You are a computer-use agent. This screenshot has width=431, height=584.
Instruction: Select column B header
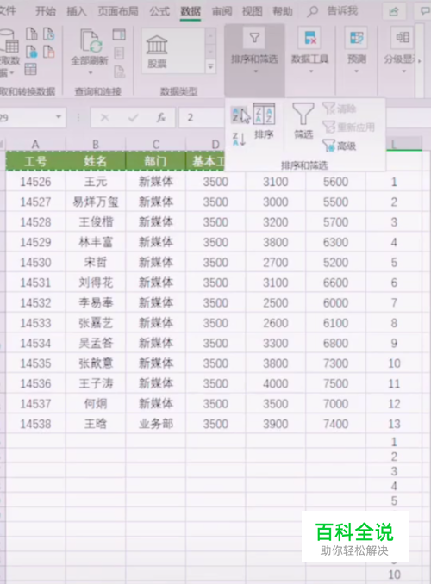(96, 144)
